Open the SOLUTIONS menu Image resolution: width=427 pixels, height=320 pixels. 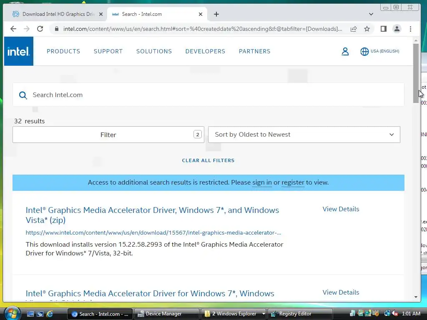tap(154, 51)
